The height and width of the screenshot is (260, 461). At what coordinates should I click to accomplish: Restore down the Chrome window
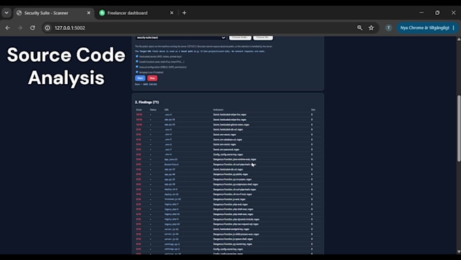click(x=437, y=13)
